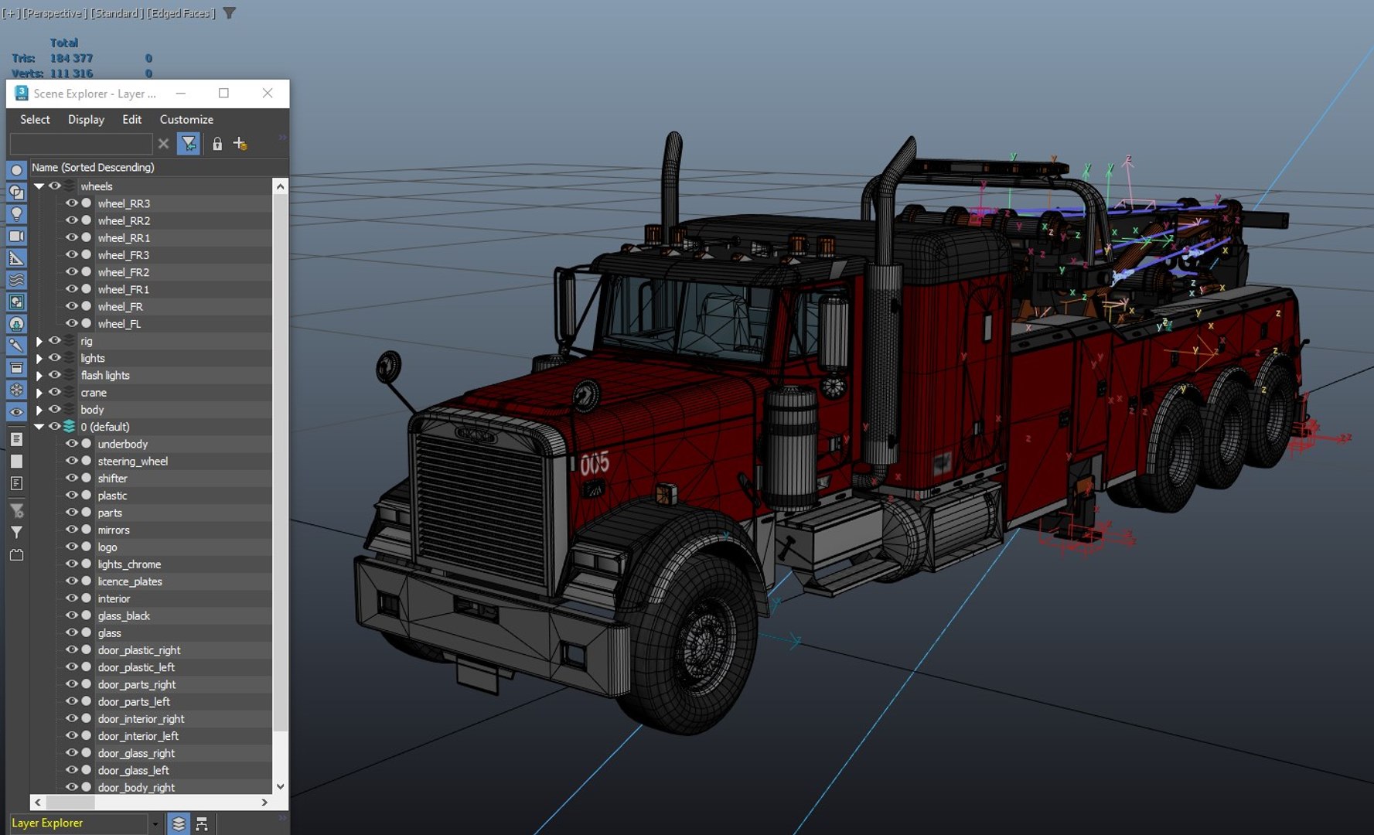Toggle the Display Hidden Objects eye icon
The width and height of the screenshot is (1374, 835).
(16, 412)
